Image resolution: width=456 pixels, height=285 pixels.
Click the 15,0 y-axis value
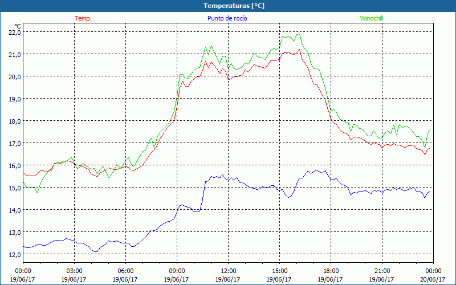[14, 188]
